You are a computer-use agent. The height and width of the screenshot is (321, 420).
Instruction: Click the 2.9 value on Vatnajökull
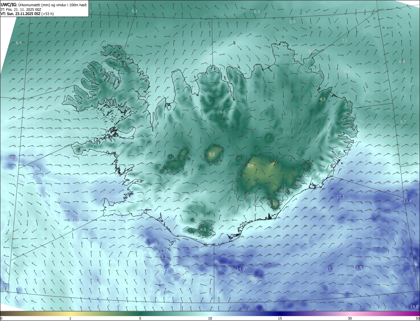pyautogui.click(x=250, y=166)
